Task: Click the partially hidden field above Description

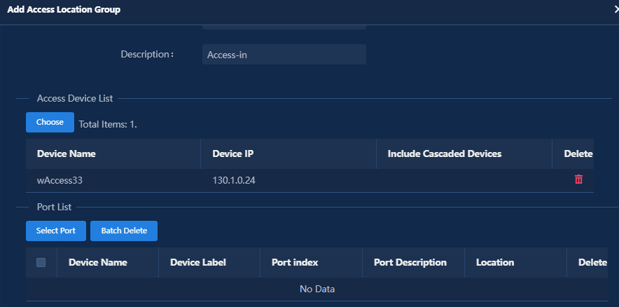Action: point(284,27)
